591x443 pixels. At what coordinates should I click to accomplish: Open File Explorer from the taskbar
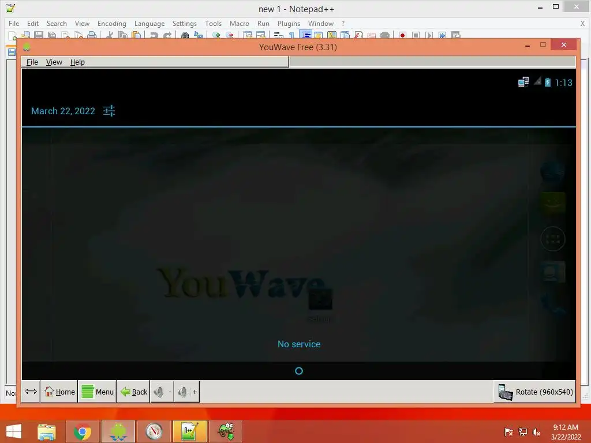tap(47, 431)
